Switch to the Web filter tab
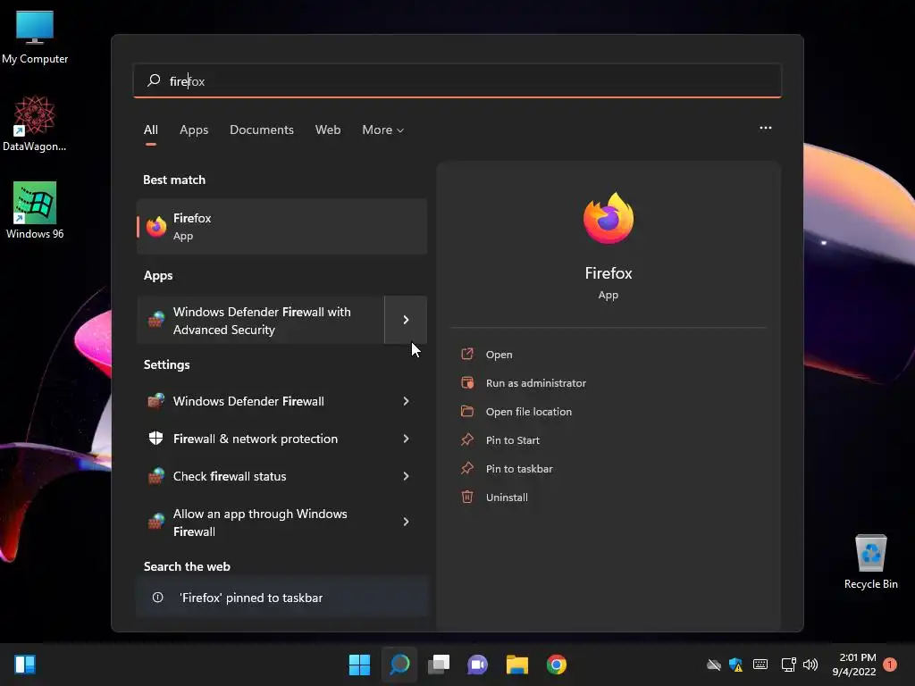Screen dimensions: 915x686 (328, 130)
